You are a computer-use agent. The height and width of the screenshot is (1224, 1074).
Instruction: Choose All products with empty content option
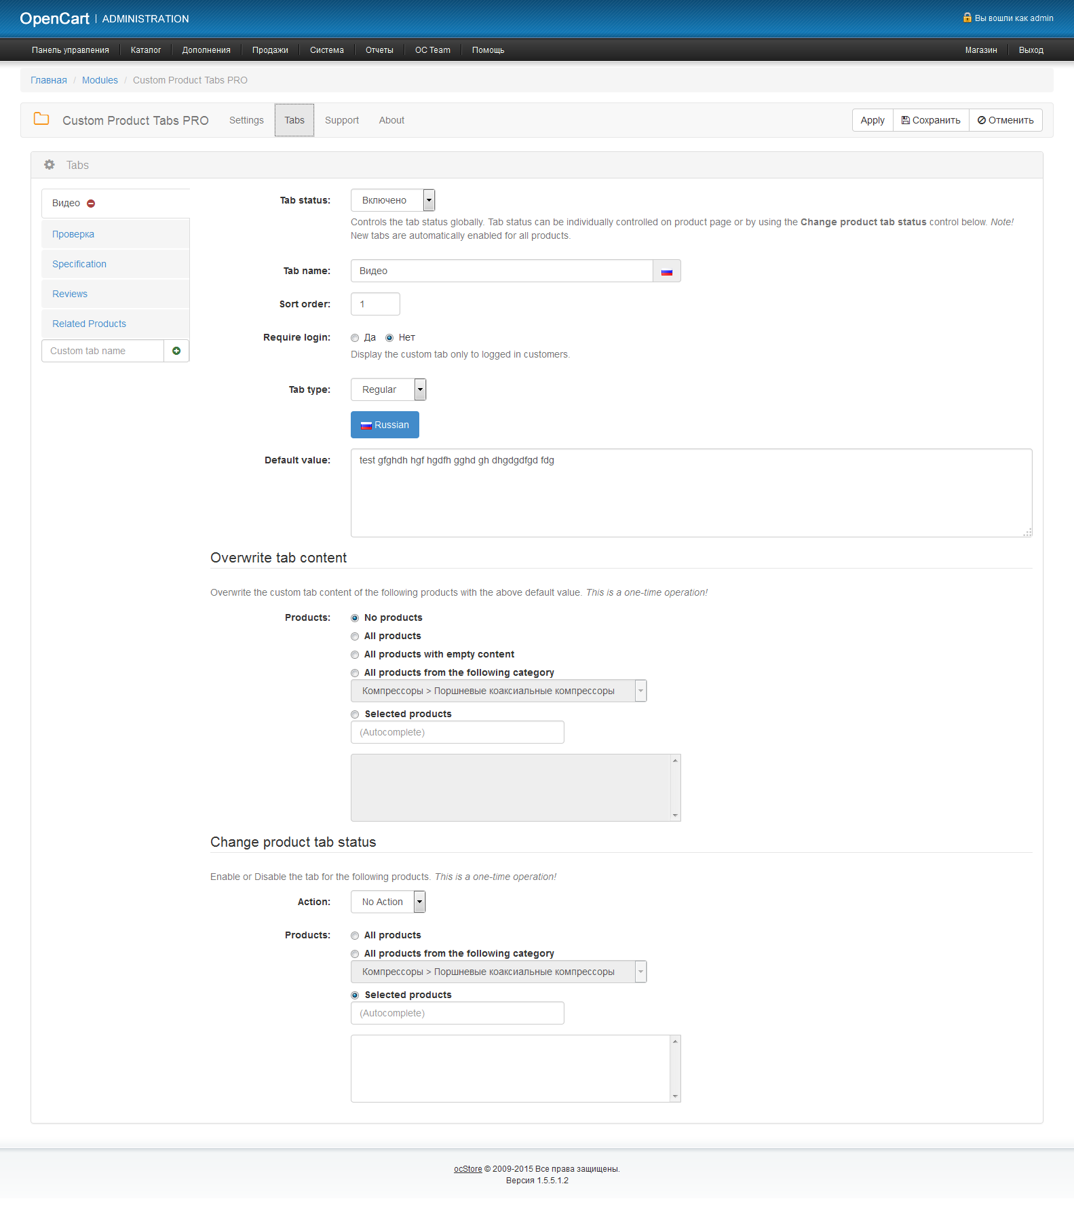[x=355, y=655]
